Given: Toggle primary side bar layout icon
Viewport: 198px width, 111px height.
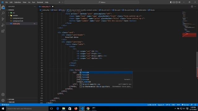Looking at the screenshot, I should point(171,2).
